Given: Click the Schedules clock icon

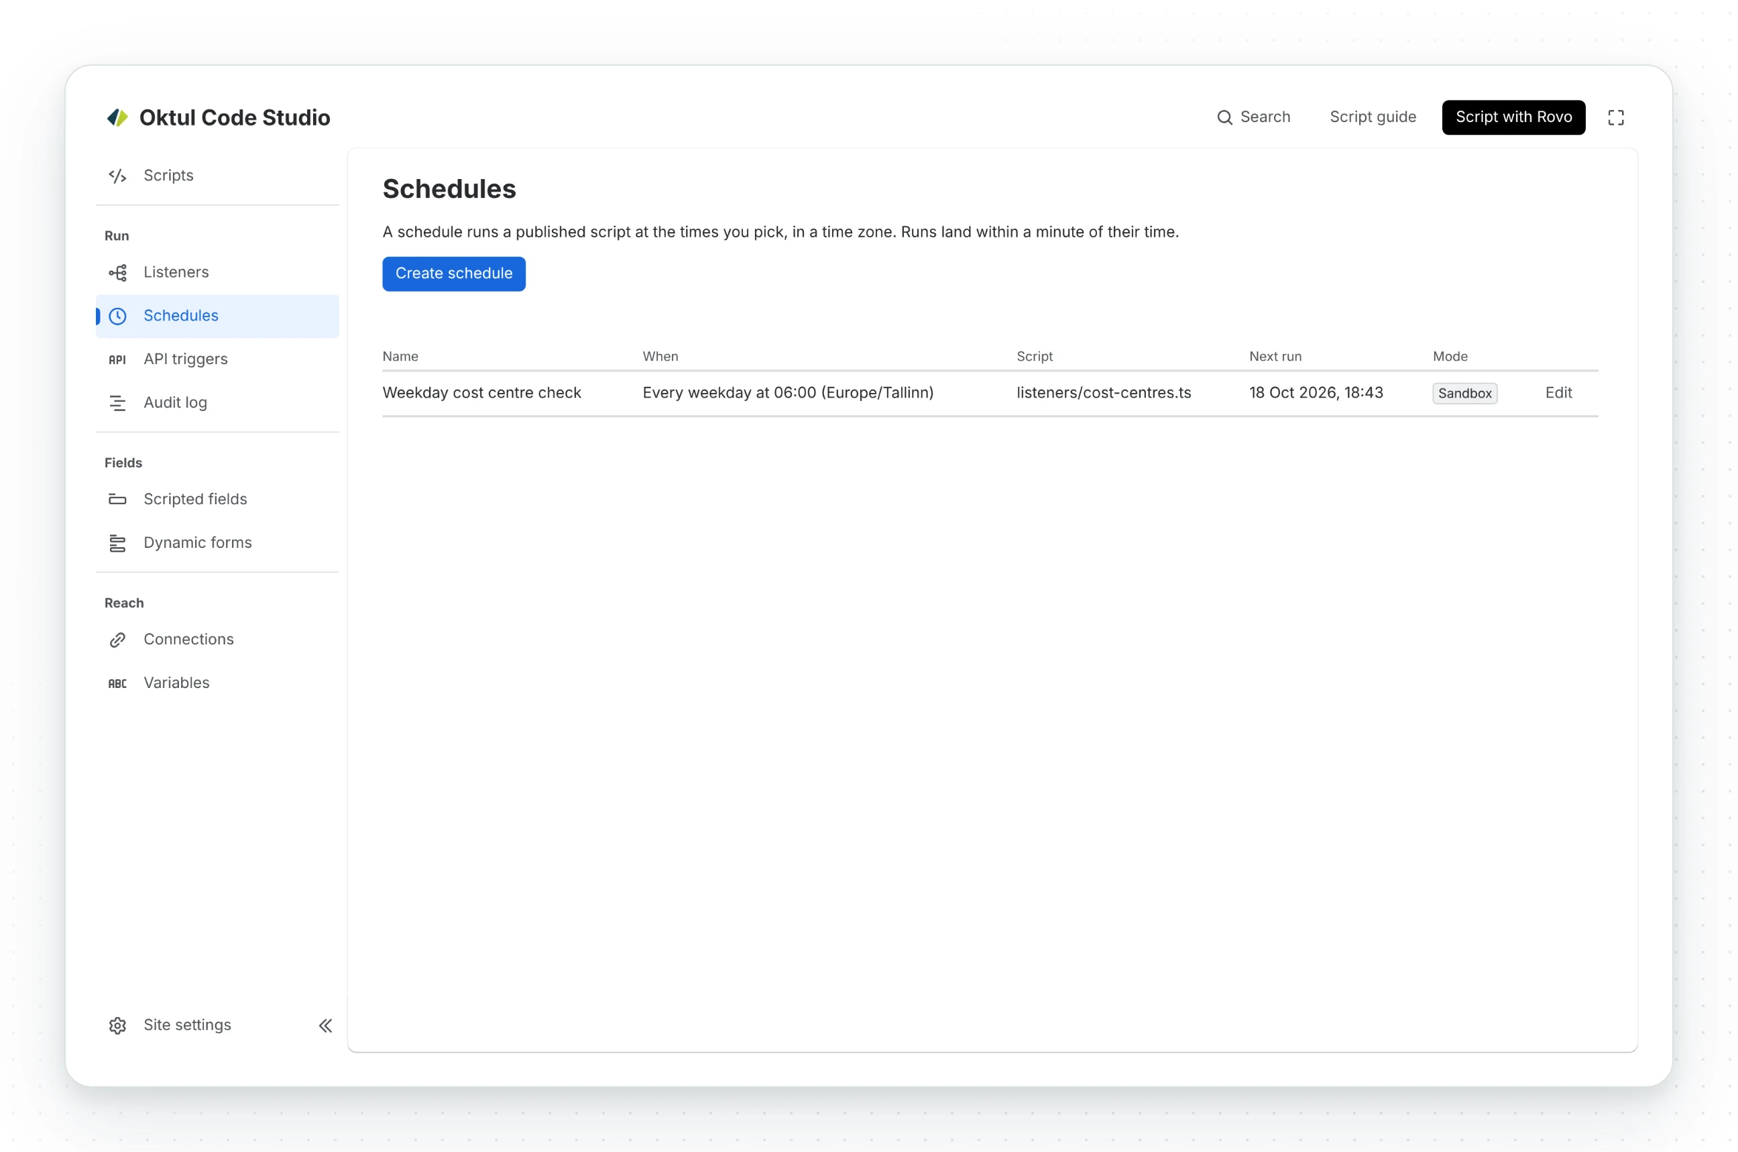Looking at the screenshot, I should pos(117,316).
